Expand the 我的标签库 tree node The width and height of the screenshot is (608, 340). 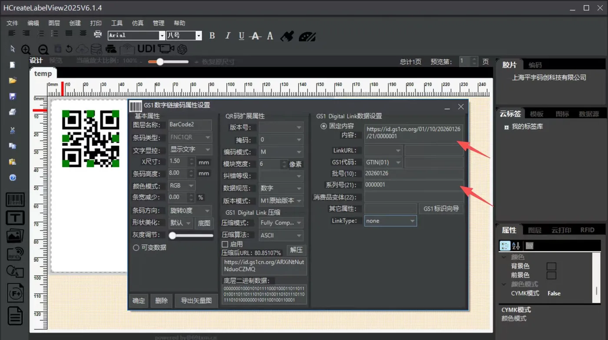coord(506,127)
